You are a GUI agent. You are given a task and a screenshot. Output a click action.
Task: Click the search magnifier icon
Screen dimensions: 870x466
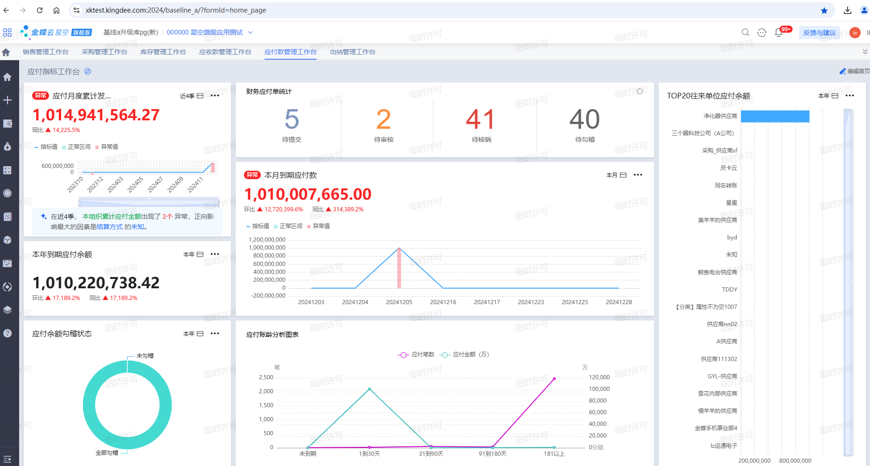[x=745, y=32]
